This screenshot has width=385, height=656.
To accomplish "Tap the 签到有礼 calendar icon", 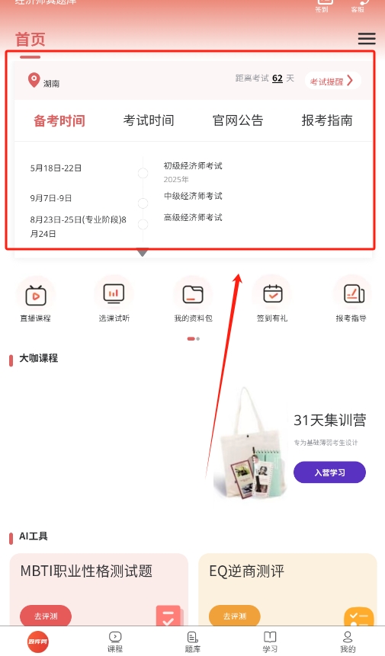I will 272,293.
